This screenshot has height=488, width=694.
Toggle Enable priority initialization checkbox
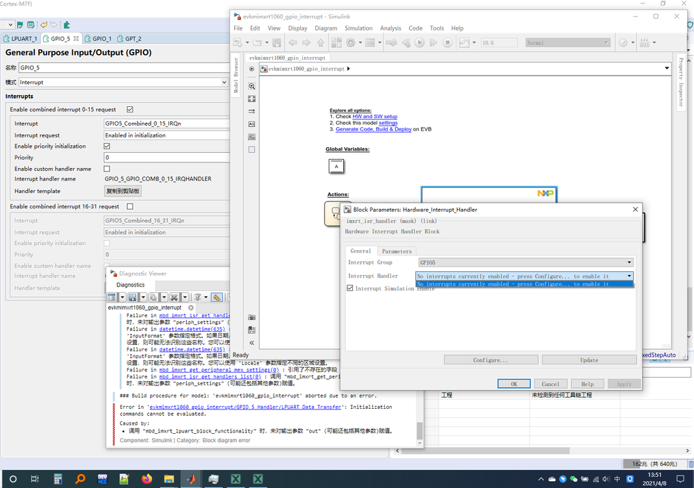(x=107, y=146)
